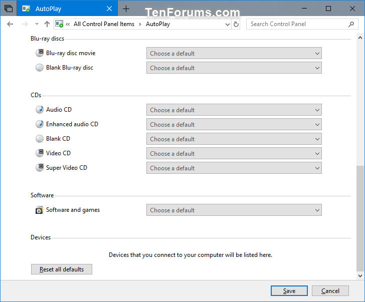Click the vertical scrollbar thumb
The width and height of the screenshot is (365, 302).
pos(360,218)
